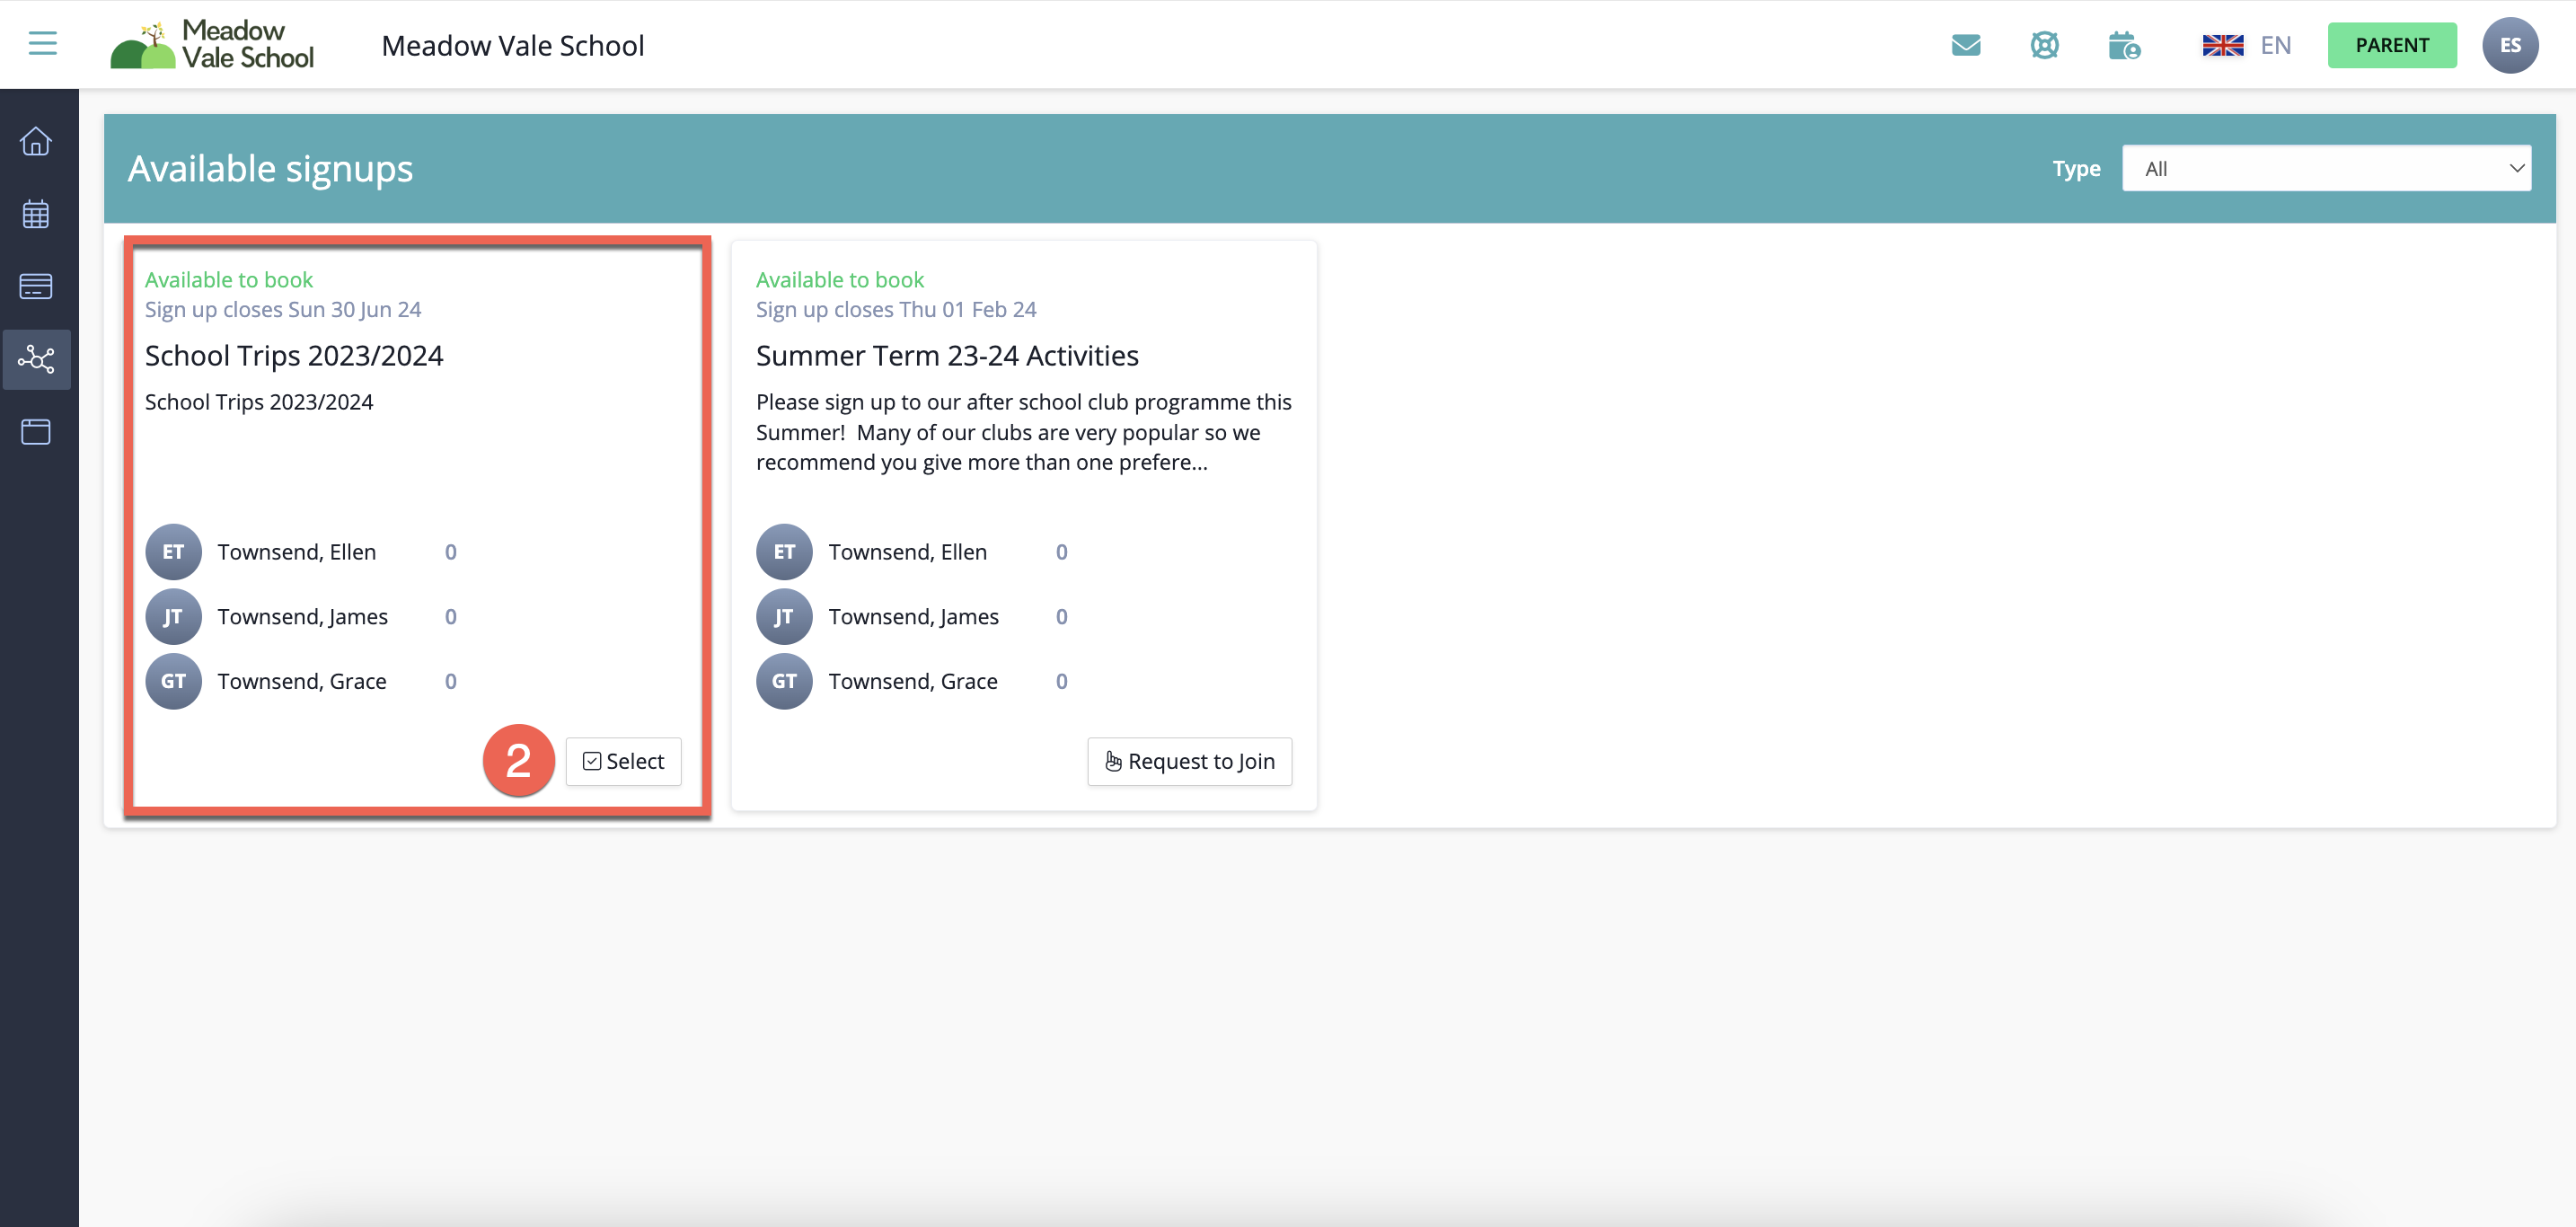The height and width of the screenshot is (1227, 2576).
Task: Open the ES user avatar menu
Action: [x=2509, y=45]
